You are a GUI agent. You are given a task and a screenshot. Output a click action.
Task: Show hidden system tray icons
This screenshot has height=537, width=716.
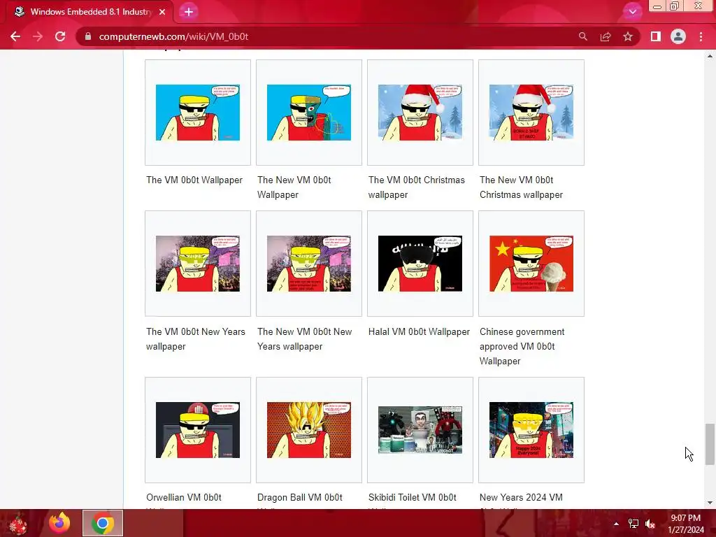click(616, 524)
